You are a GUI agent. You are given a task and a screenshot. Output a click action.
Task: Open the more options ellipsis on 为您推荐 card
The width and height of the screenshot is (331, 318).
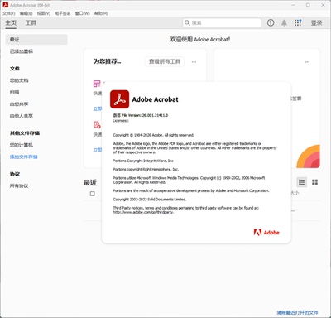[x=194, y=62]
